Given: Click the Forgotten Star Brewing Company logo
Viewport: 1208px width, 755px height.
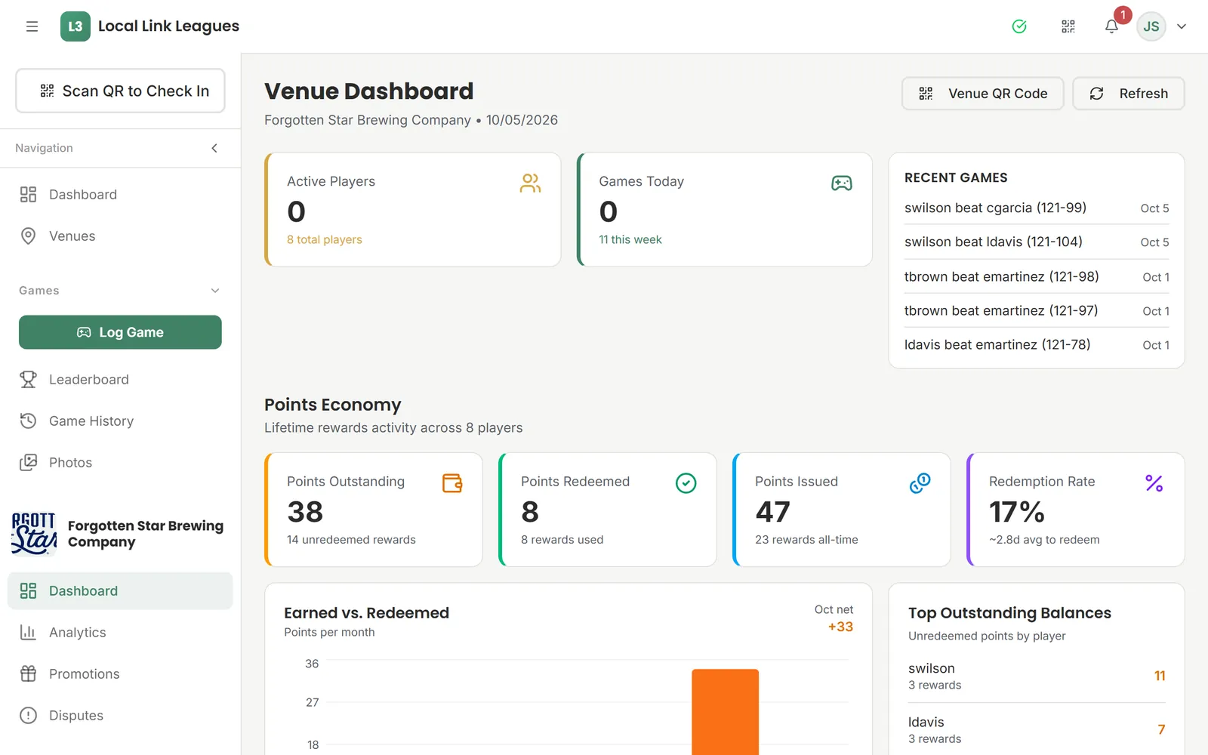Looking at the screenshot, I should click(34, 534).
